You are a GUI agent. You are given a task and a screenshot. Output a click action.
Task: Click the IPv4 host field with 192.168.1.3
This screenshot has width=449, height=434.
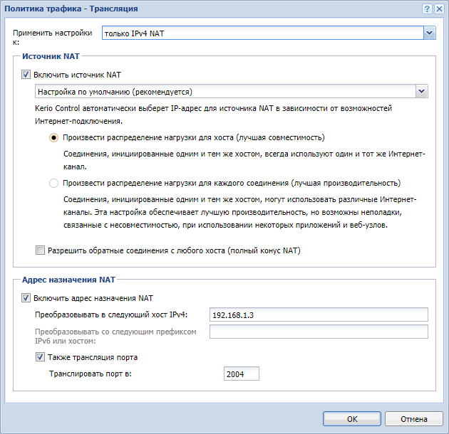click(x=318, y=315)
